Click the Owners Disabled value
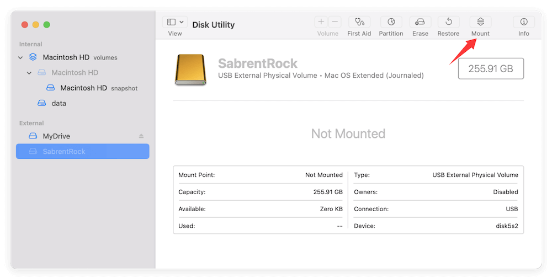 506,192
